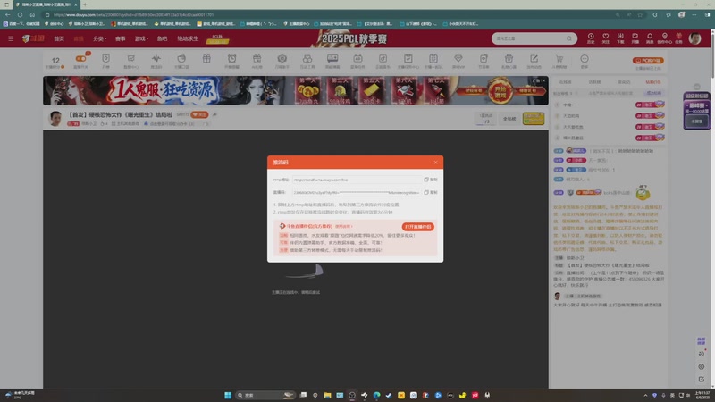
Task: Open the ellipsis more icon in streamer toolbar
Action: click(x=585, y=61)
